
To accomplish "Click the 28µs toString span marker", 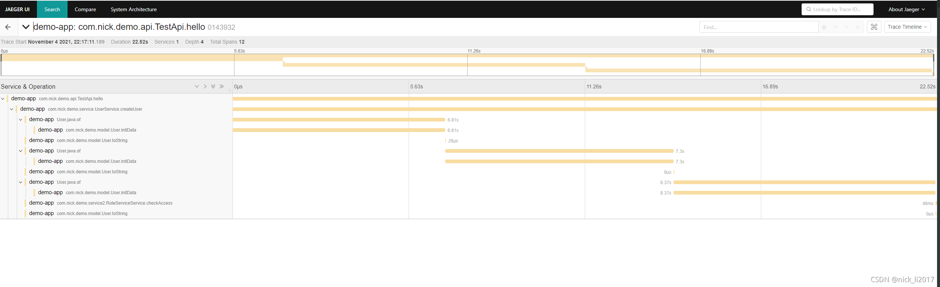I will 446,141.
